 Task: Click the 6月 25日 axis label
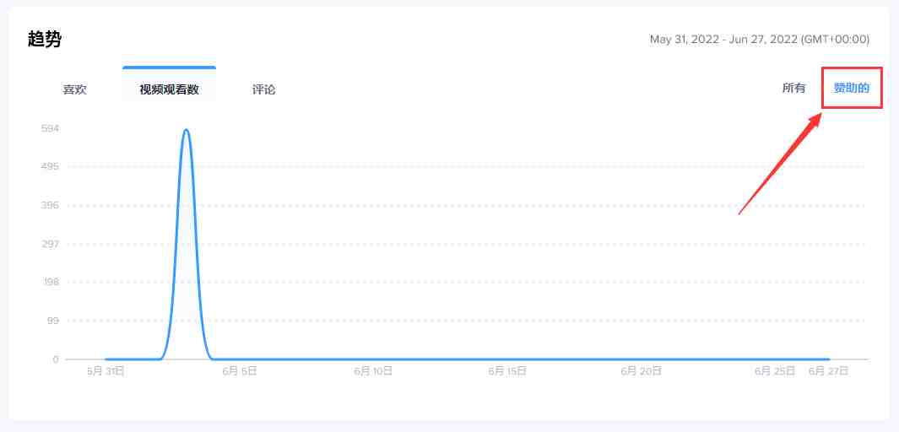point(773,370)
